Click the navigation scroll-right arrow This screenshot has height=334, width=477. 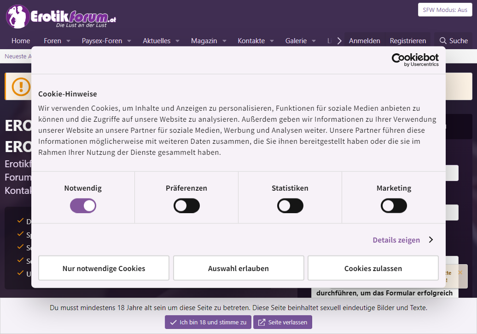click(x=339, y=41)
